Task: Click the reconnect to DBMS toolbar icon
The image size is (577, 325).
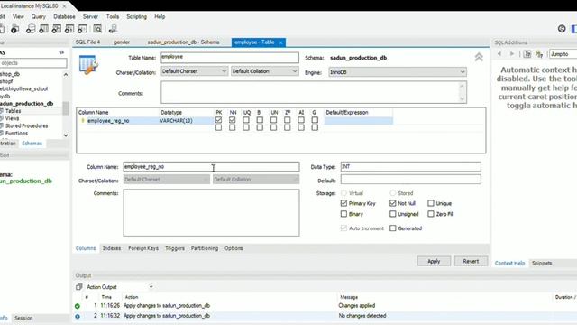Action: (x=113, y=29)
